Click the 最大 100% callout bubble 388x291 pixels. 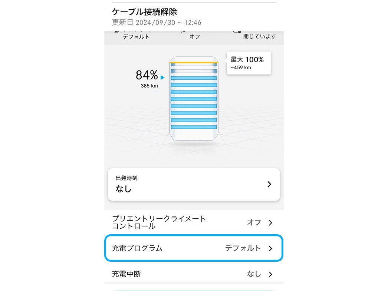(249, 63)
